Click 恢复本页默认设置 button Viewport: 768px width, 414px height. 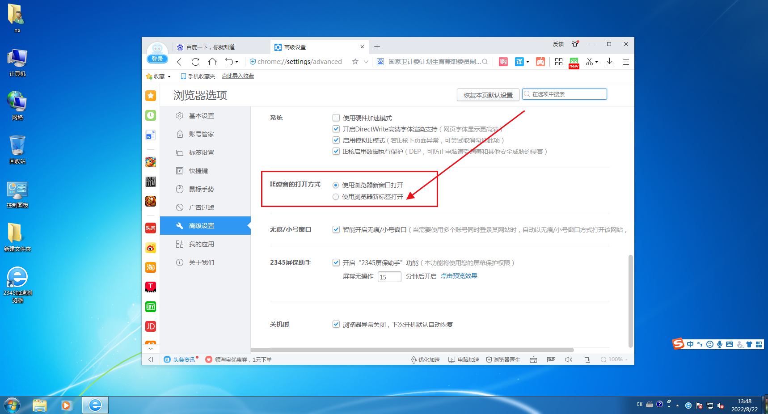tap(488, 95)
